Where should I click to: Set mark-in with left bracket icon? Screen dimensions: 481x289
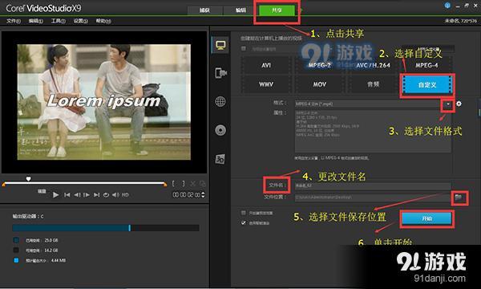pyautogui.click(x=173, y=184)
